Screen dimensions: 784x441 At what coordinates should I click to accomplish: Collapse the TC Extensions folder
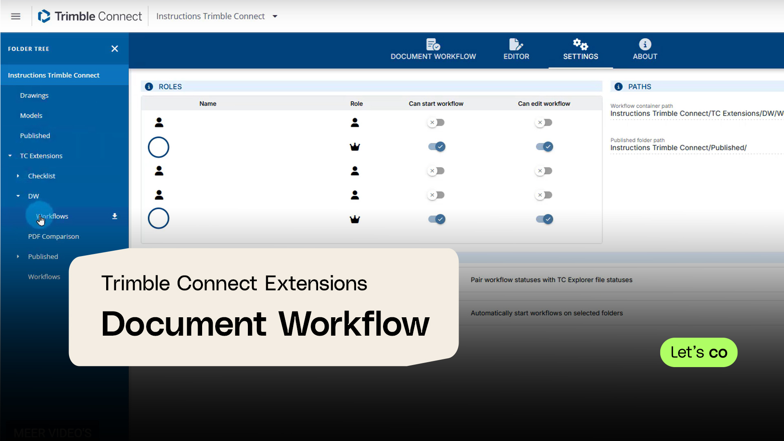pos(10,156)
